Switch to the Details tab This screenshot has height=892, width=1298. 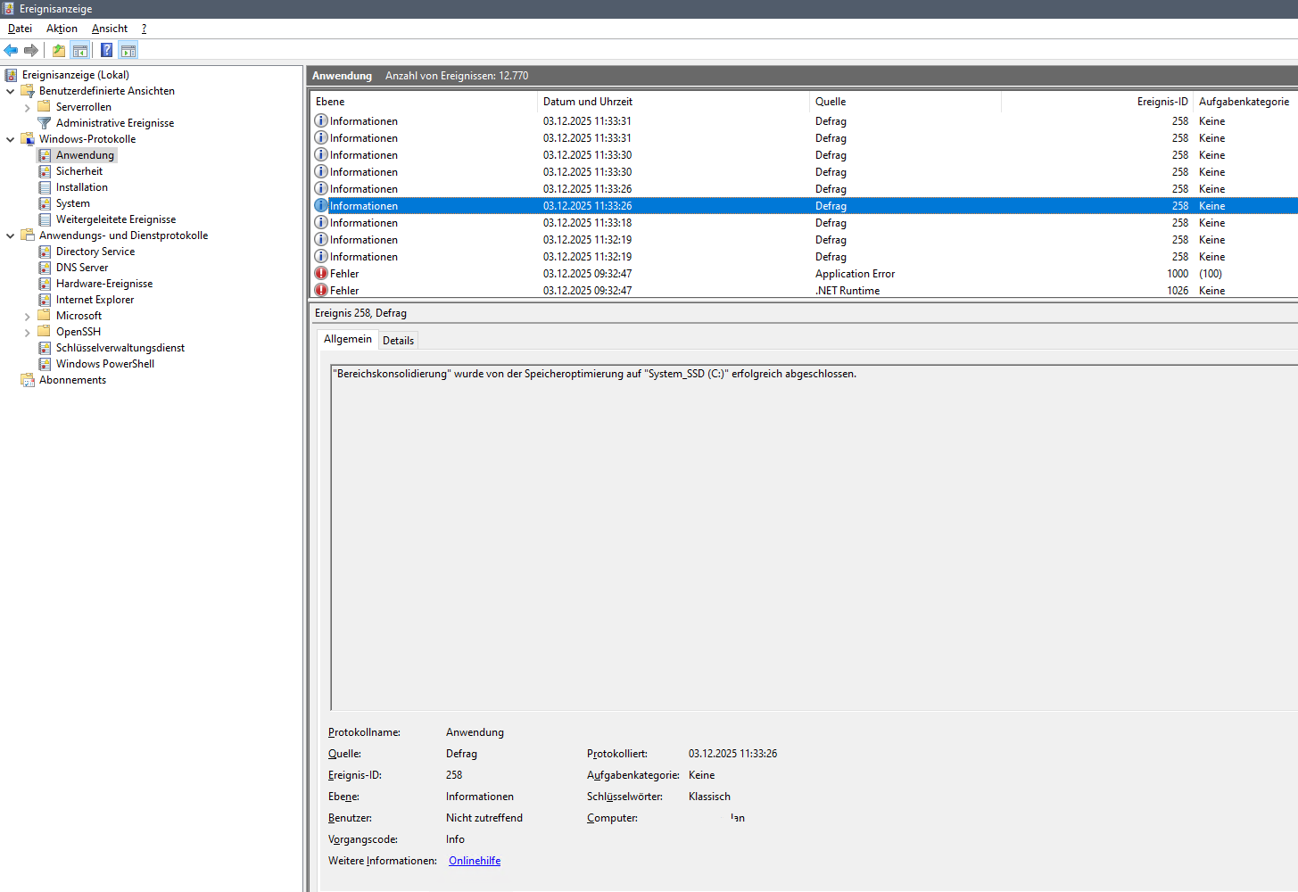click(x=398, y=341)
